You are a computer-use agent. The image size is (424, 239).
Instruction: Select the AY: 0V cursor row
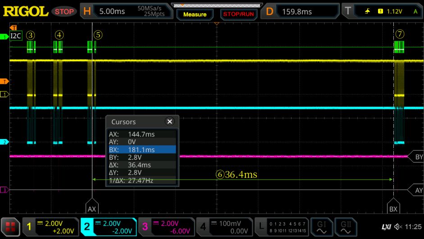[142, 142]
